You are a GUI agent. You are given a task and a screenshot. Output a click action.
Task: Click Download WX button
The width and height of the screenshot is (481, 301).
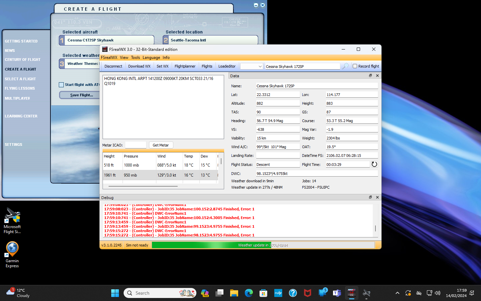click(x=139, y=66)
